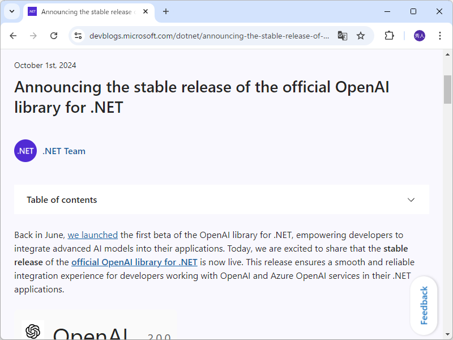Screen dimensions: 453x340
Task: Open Chrome's three-dot menu
Action: click(440, 35)
